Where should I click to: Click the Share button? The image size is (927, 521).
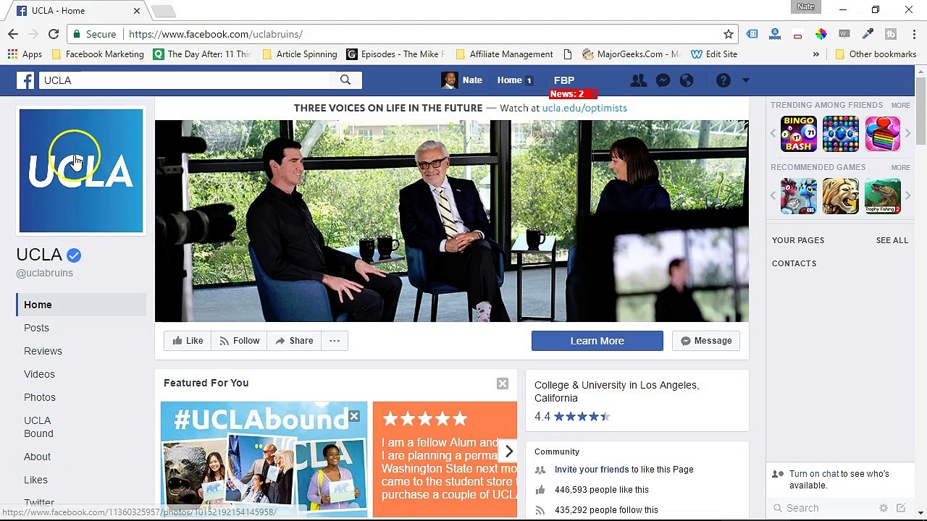pos(294,341)
